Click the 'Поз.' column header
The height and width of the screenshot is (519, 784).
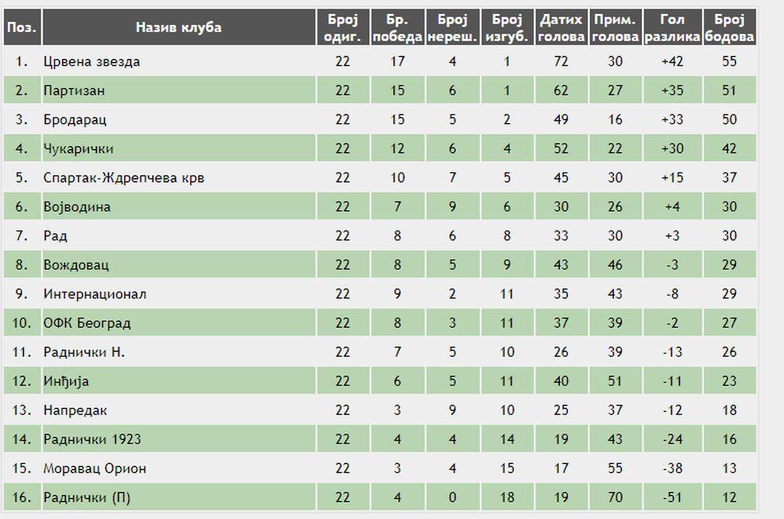coord(21,27)
